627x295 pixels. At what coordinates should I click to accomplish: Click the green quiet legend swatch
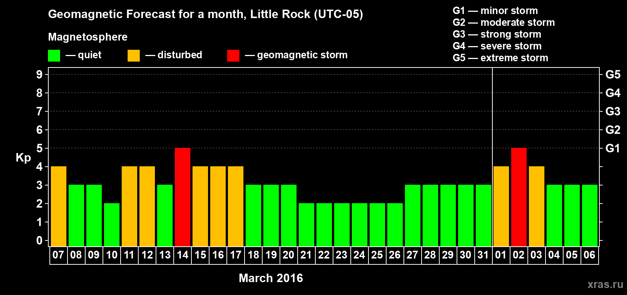[x=54, y=56]
